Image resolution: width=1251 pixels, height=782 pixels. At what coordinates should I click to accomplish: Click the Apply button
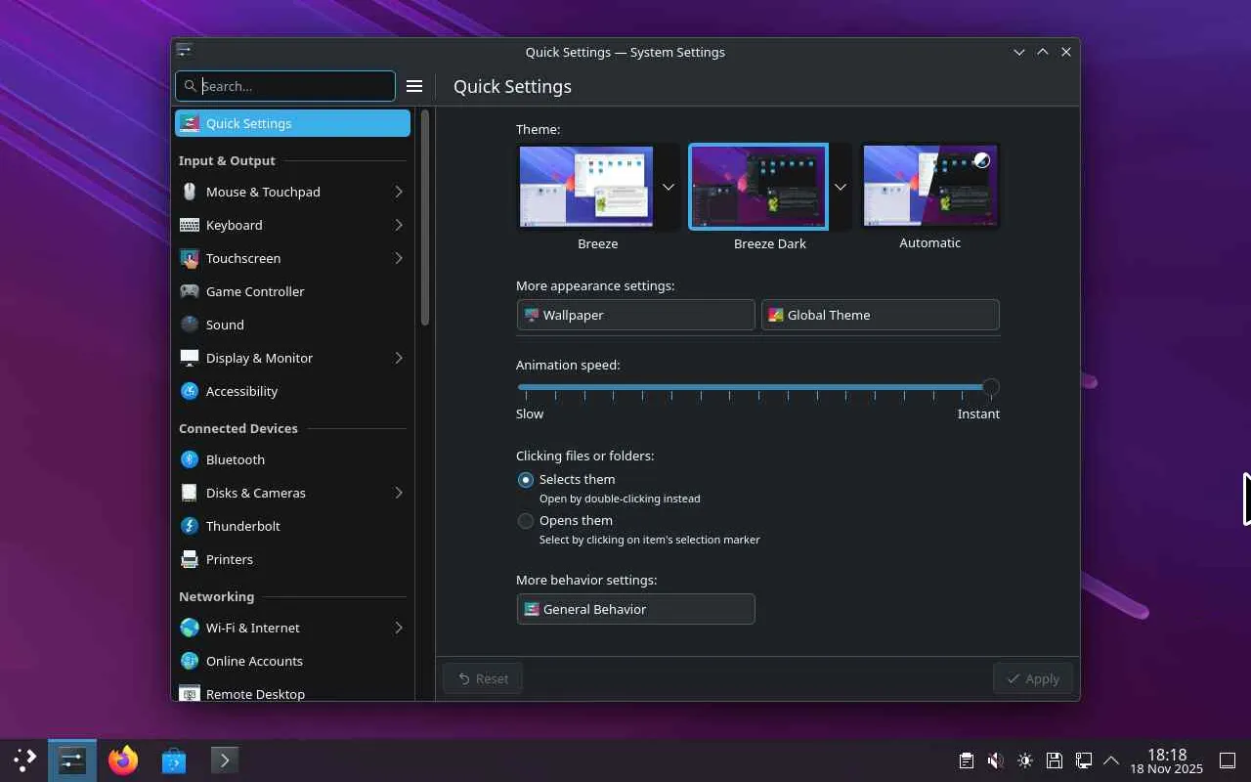[x=1033, y=678]
